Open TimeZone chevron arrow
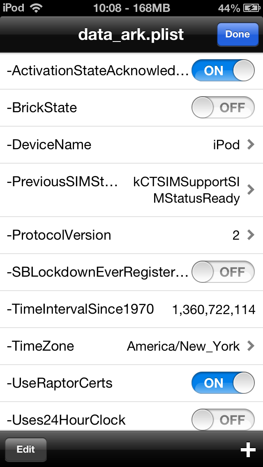The image size is (263, 467). click(251, 346)
